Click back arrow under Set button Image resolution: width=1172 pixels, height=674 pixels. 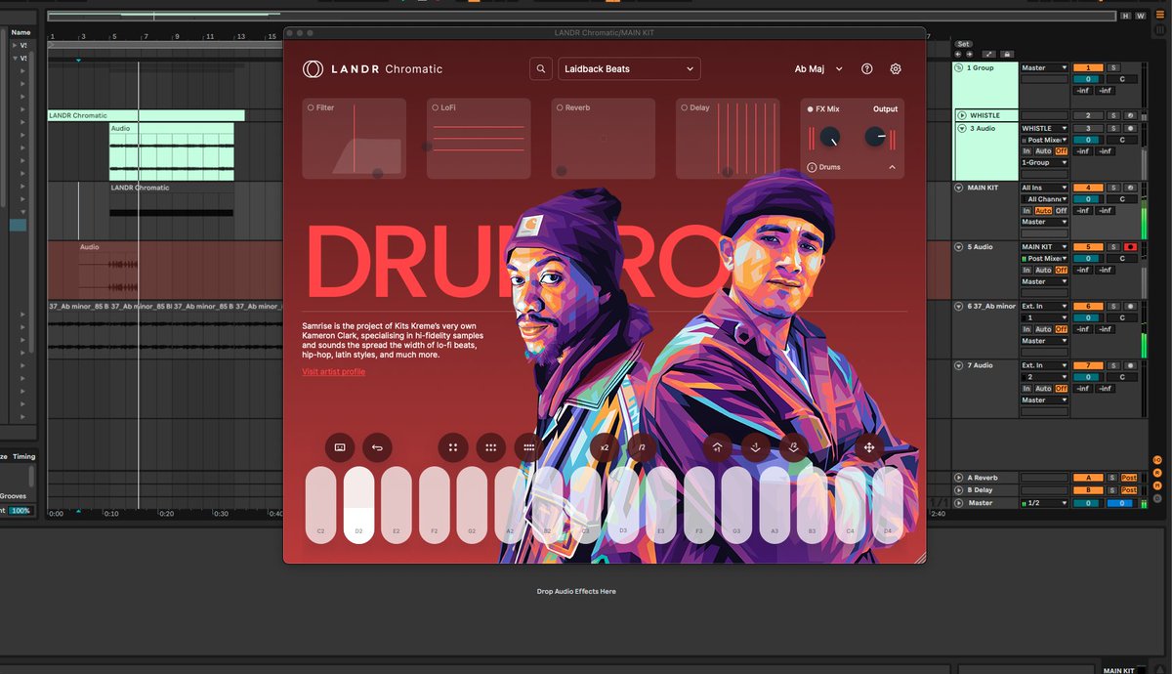958,54
